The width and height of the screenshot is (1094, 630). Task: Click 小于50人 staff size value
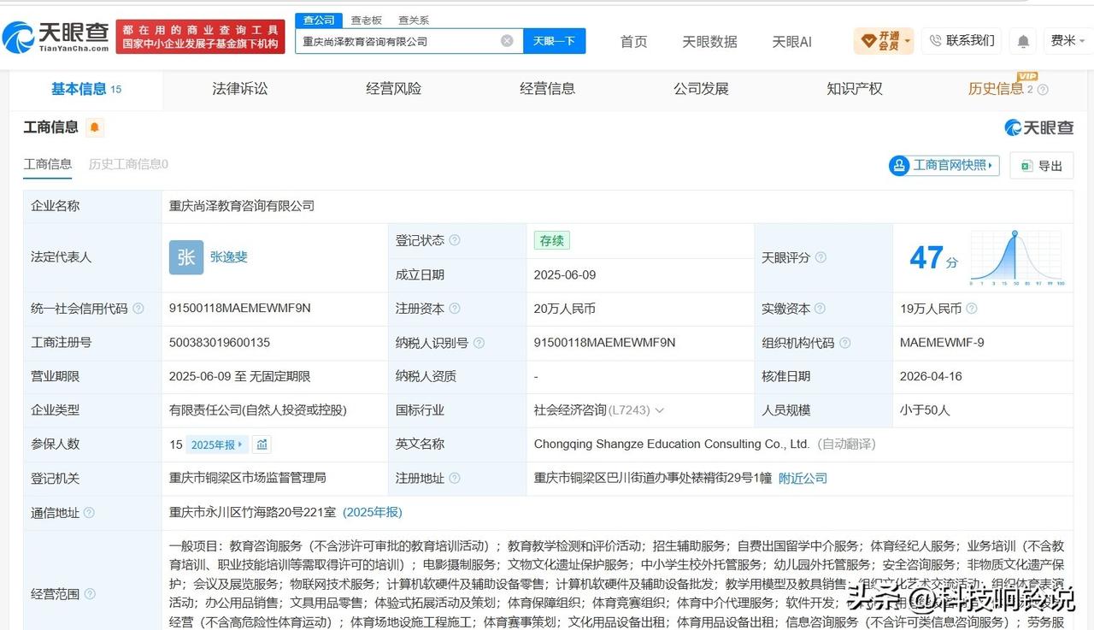[925, 411]
